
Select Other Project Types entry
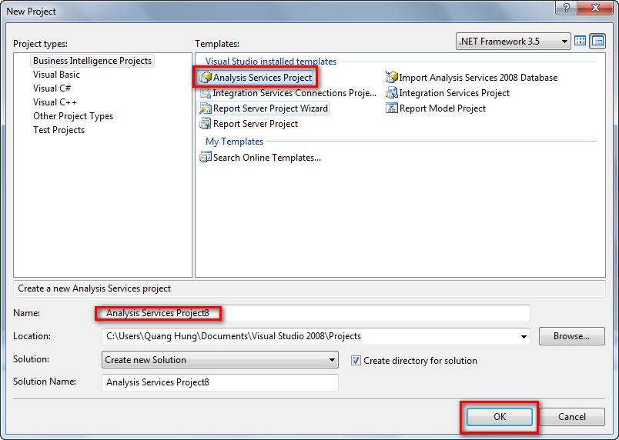click(x=73, y=116)
